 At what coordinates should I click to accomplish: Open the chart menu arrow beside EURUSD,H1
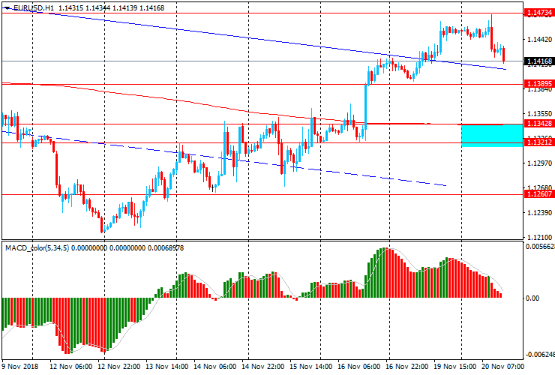coord(7,7)
